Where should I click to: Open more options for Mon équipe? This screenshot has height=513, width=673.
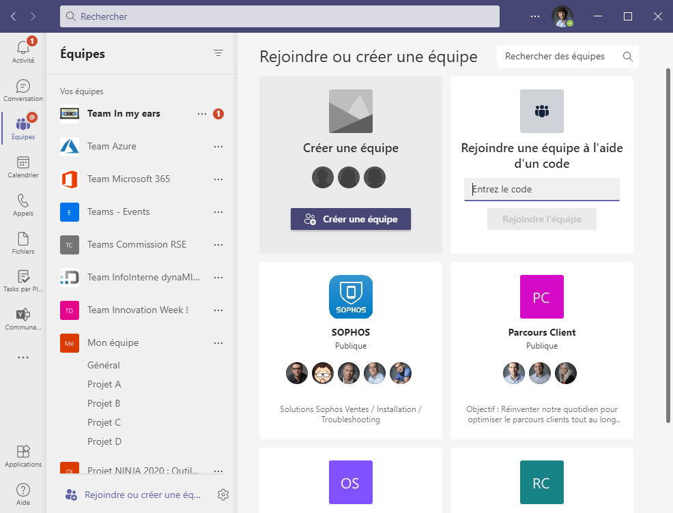tap(218, 343)
